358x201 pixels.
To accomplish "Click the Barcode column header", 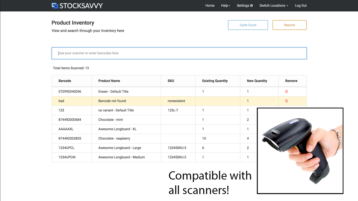I will (65, 81).
